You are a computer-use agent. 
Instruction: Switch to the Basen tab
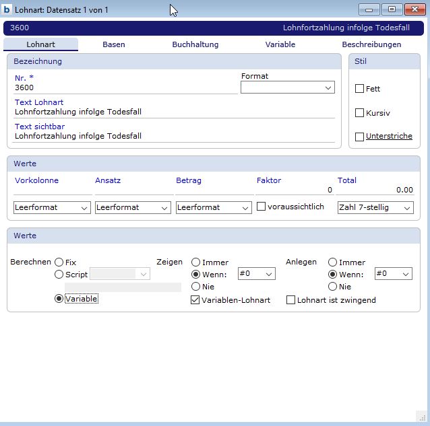click(113, 44)
